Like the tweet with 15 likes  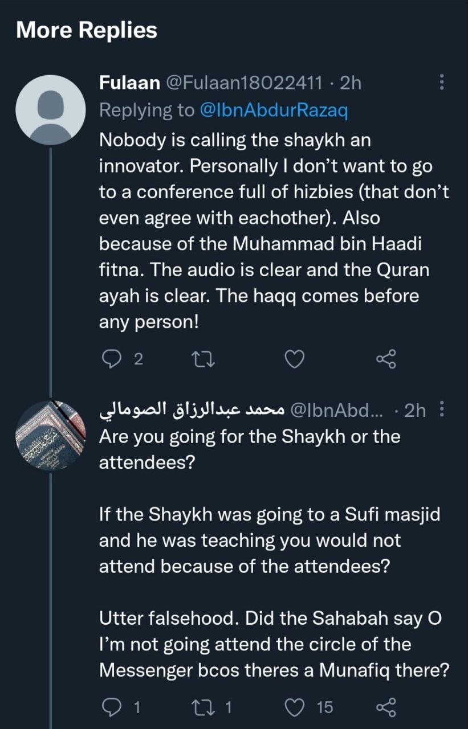(x=294, y=707)
